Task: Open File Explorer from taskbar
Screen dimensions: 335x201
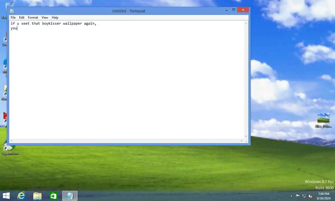Action: [x=37, y=196]
